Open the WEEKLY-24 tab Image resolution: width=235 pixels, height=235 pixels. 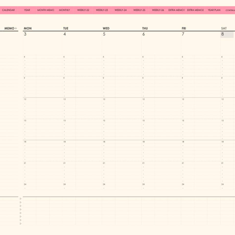[121, 10]
